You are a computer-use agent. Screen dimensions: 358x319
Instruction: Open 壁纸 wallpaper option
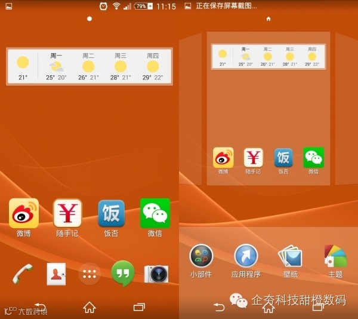pyautogui.click(x=291, y=261)
